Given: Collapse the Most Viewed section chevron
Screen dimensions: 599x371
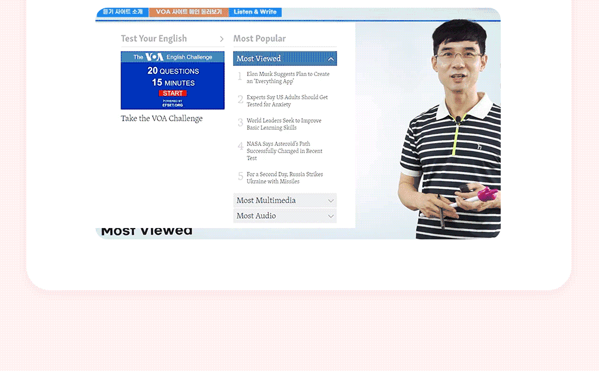Looking at the screenshot, I should point(331,59).
